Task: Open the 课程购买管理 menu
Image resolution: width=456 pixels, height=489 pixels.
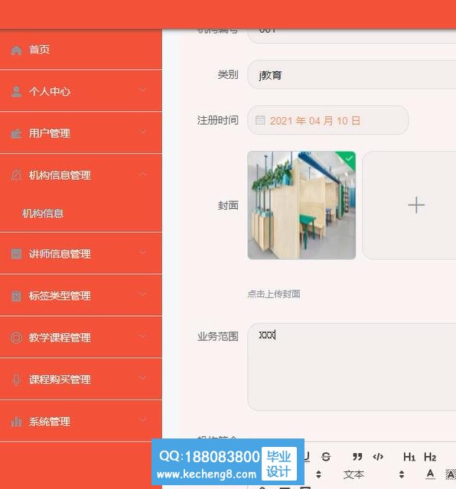Action: 81,380
